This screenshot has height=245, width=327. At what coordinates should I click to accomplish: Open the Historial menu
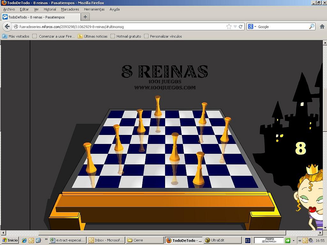tap(50, 9)
